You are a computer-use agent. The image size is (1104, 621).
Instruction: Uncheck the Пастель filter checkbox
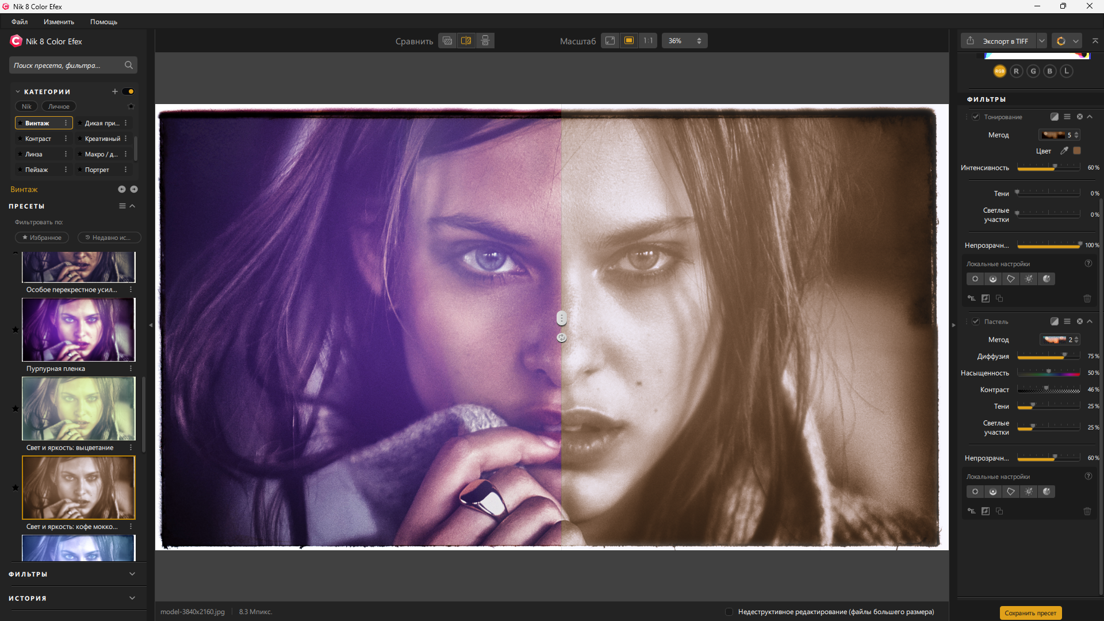point(976,321)
